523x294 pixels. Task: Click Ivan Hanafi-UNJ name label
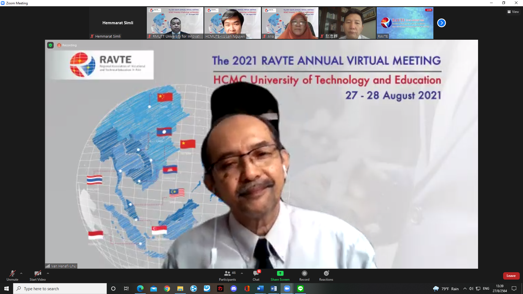(x=63, y=266)
